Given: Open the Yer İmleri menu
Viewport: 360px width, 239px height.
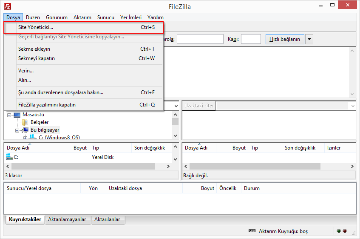Looking at the screenshot, I should (x=130, y=17).
